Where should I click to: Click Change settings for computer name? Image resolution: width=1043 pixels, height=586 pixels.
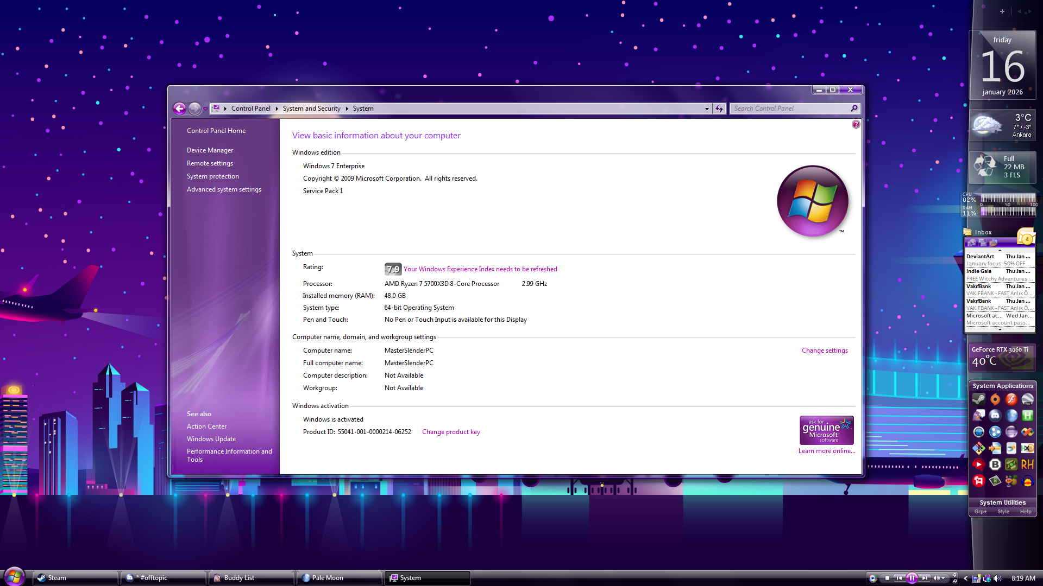pos(825,351)
